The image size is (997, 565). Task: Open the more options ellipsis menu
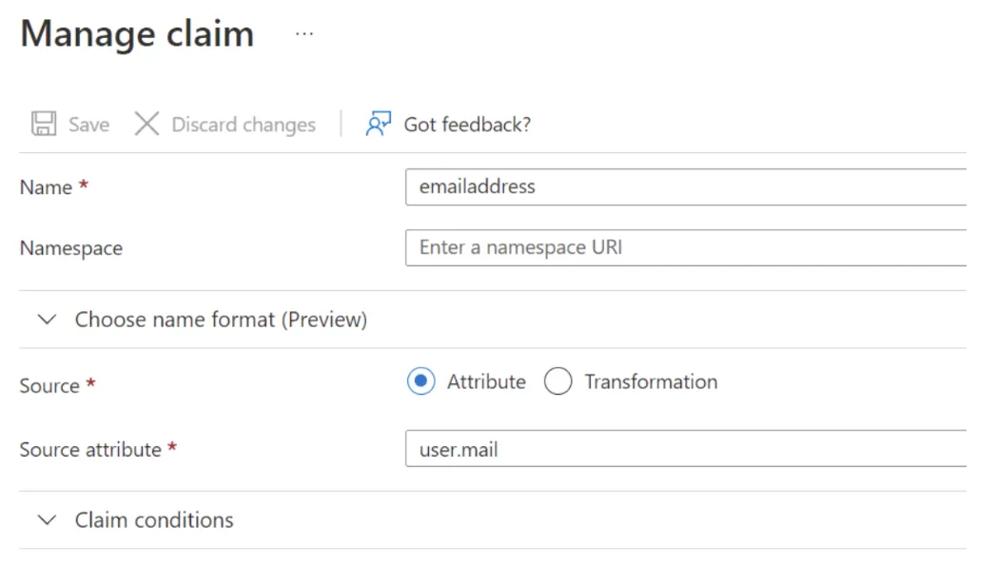[303, 34]
